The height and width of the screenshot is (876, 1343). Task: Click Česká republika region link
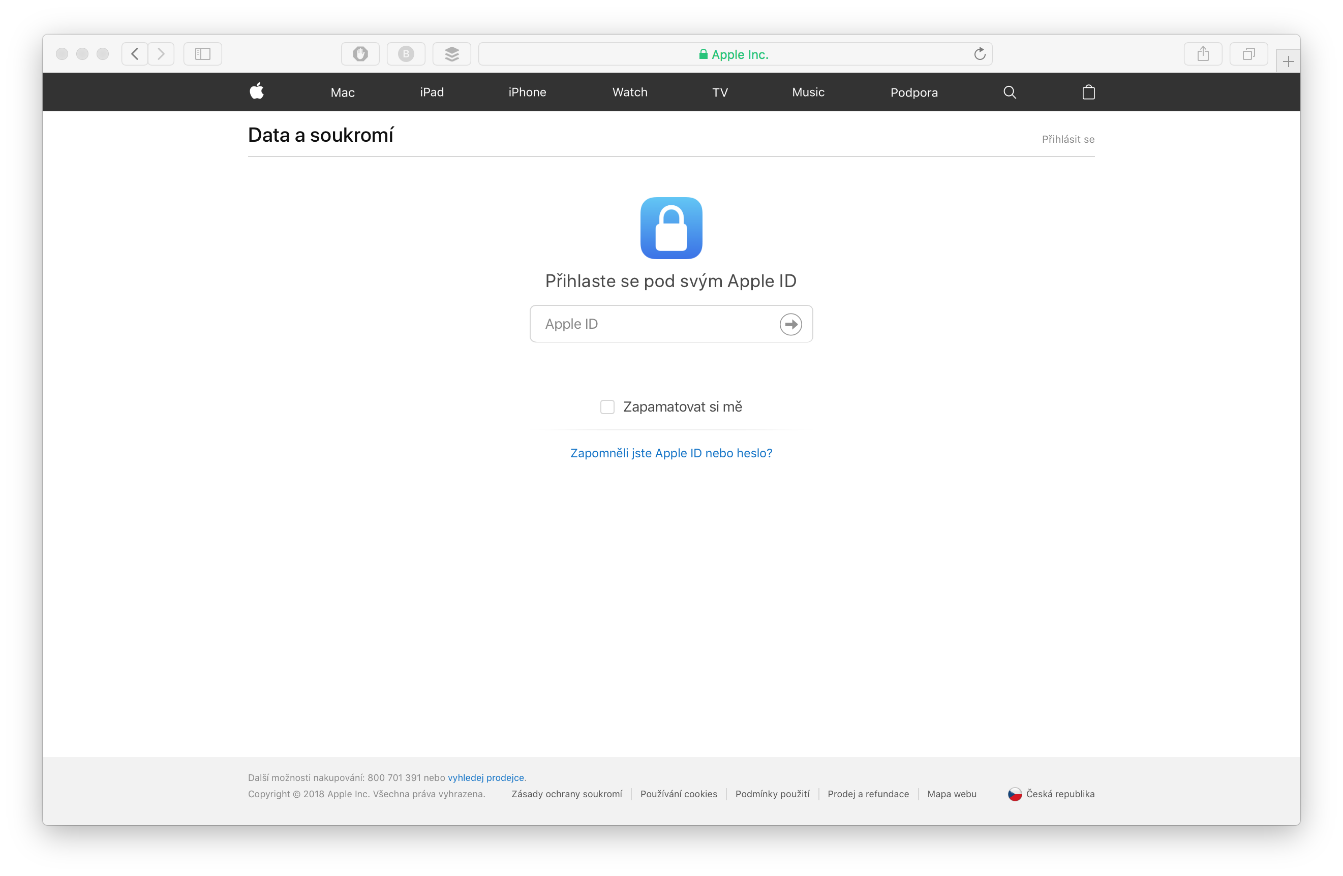[x=1060, y=794]
